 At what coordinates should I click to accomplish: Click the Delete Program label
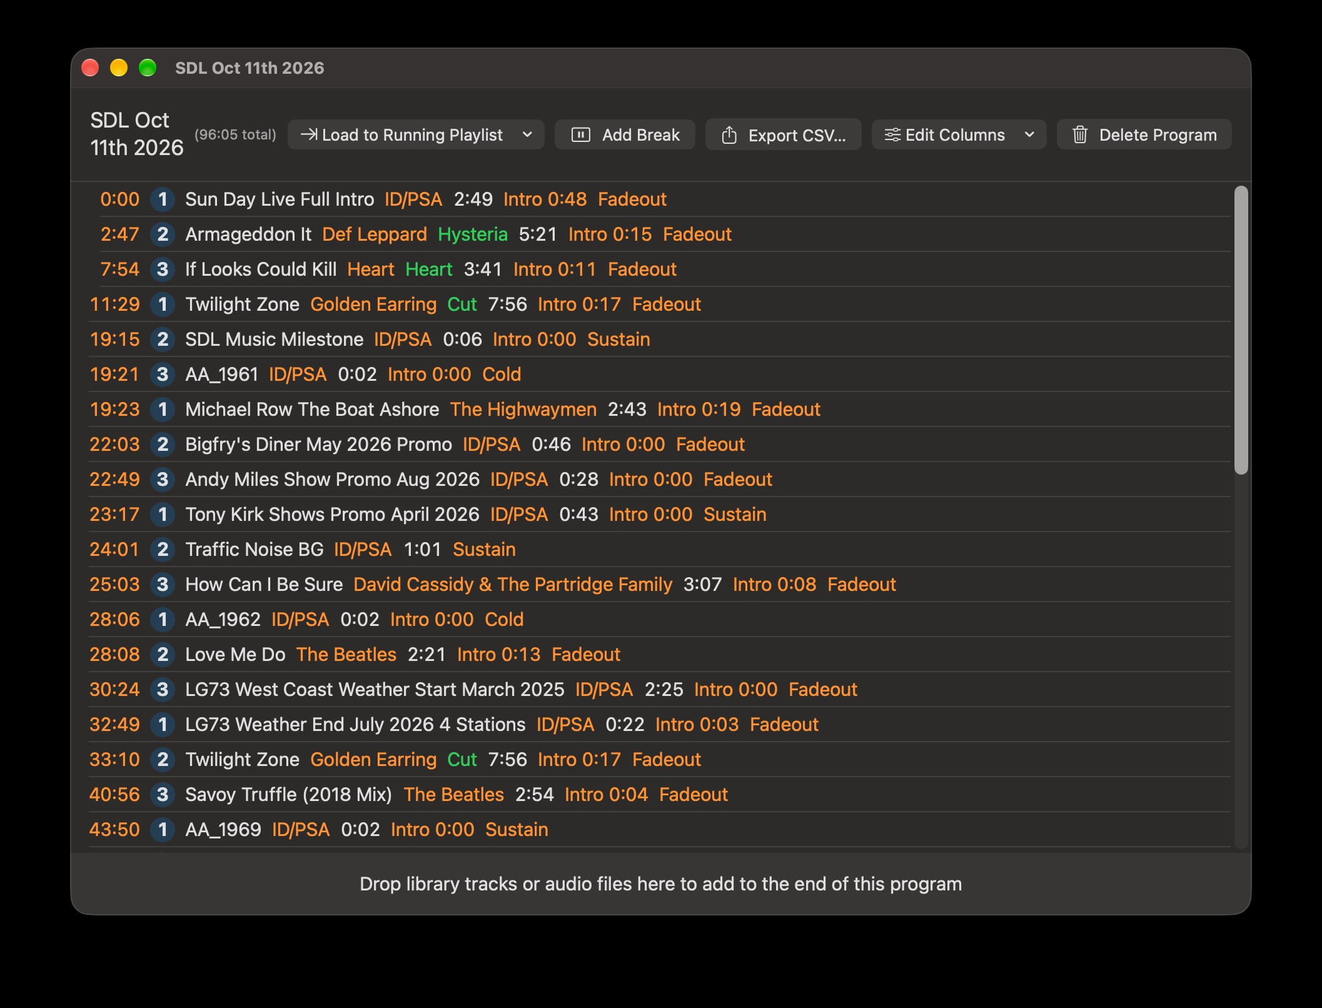coord(1158,135)
